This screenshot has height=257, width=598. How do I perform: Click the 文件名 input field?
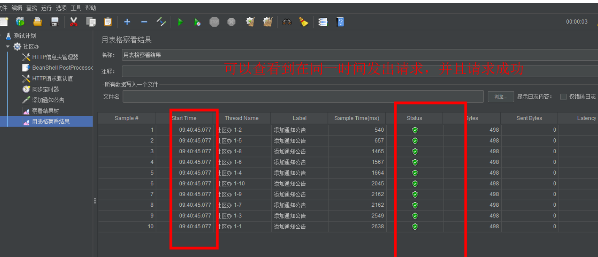(303, 97)
